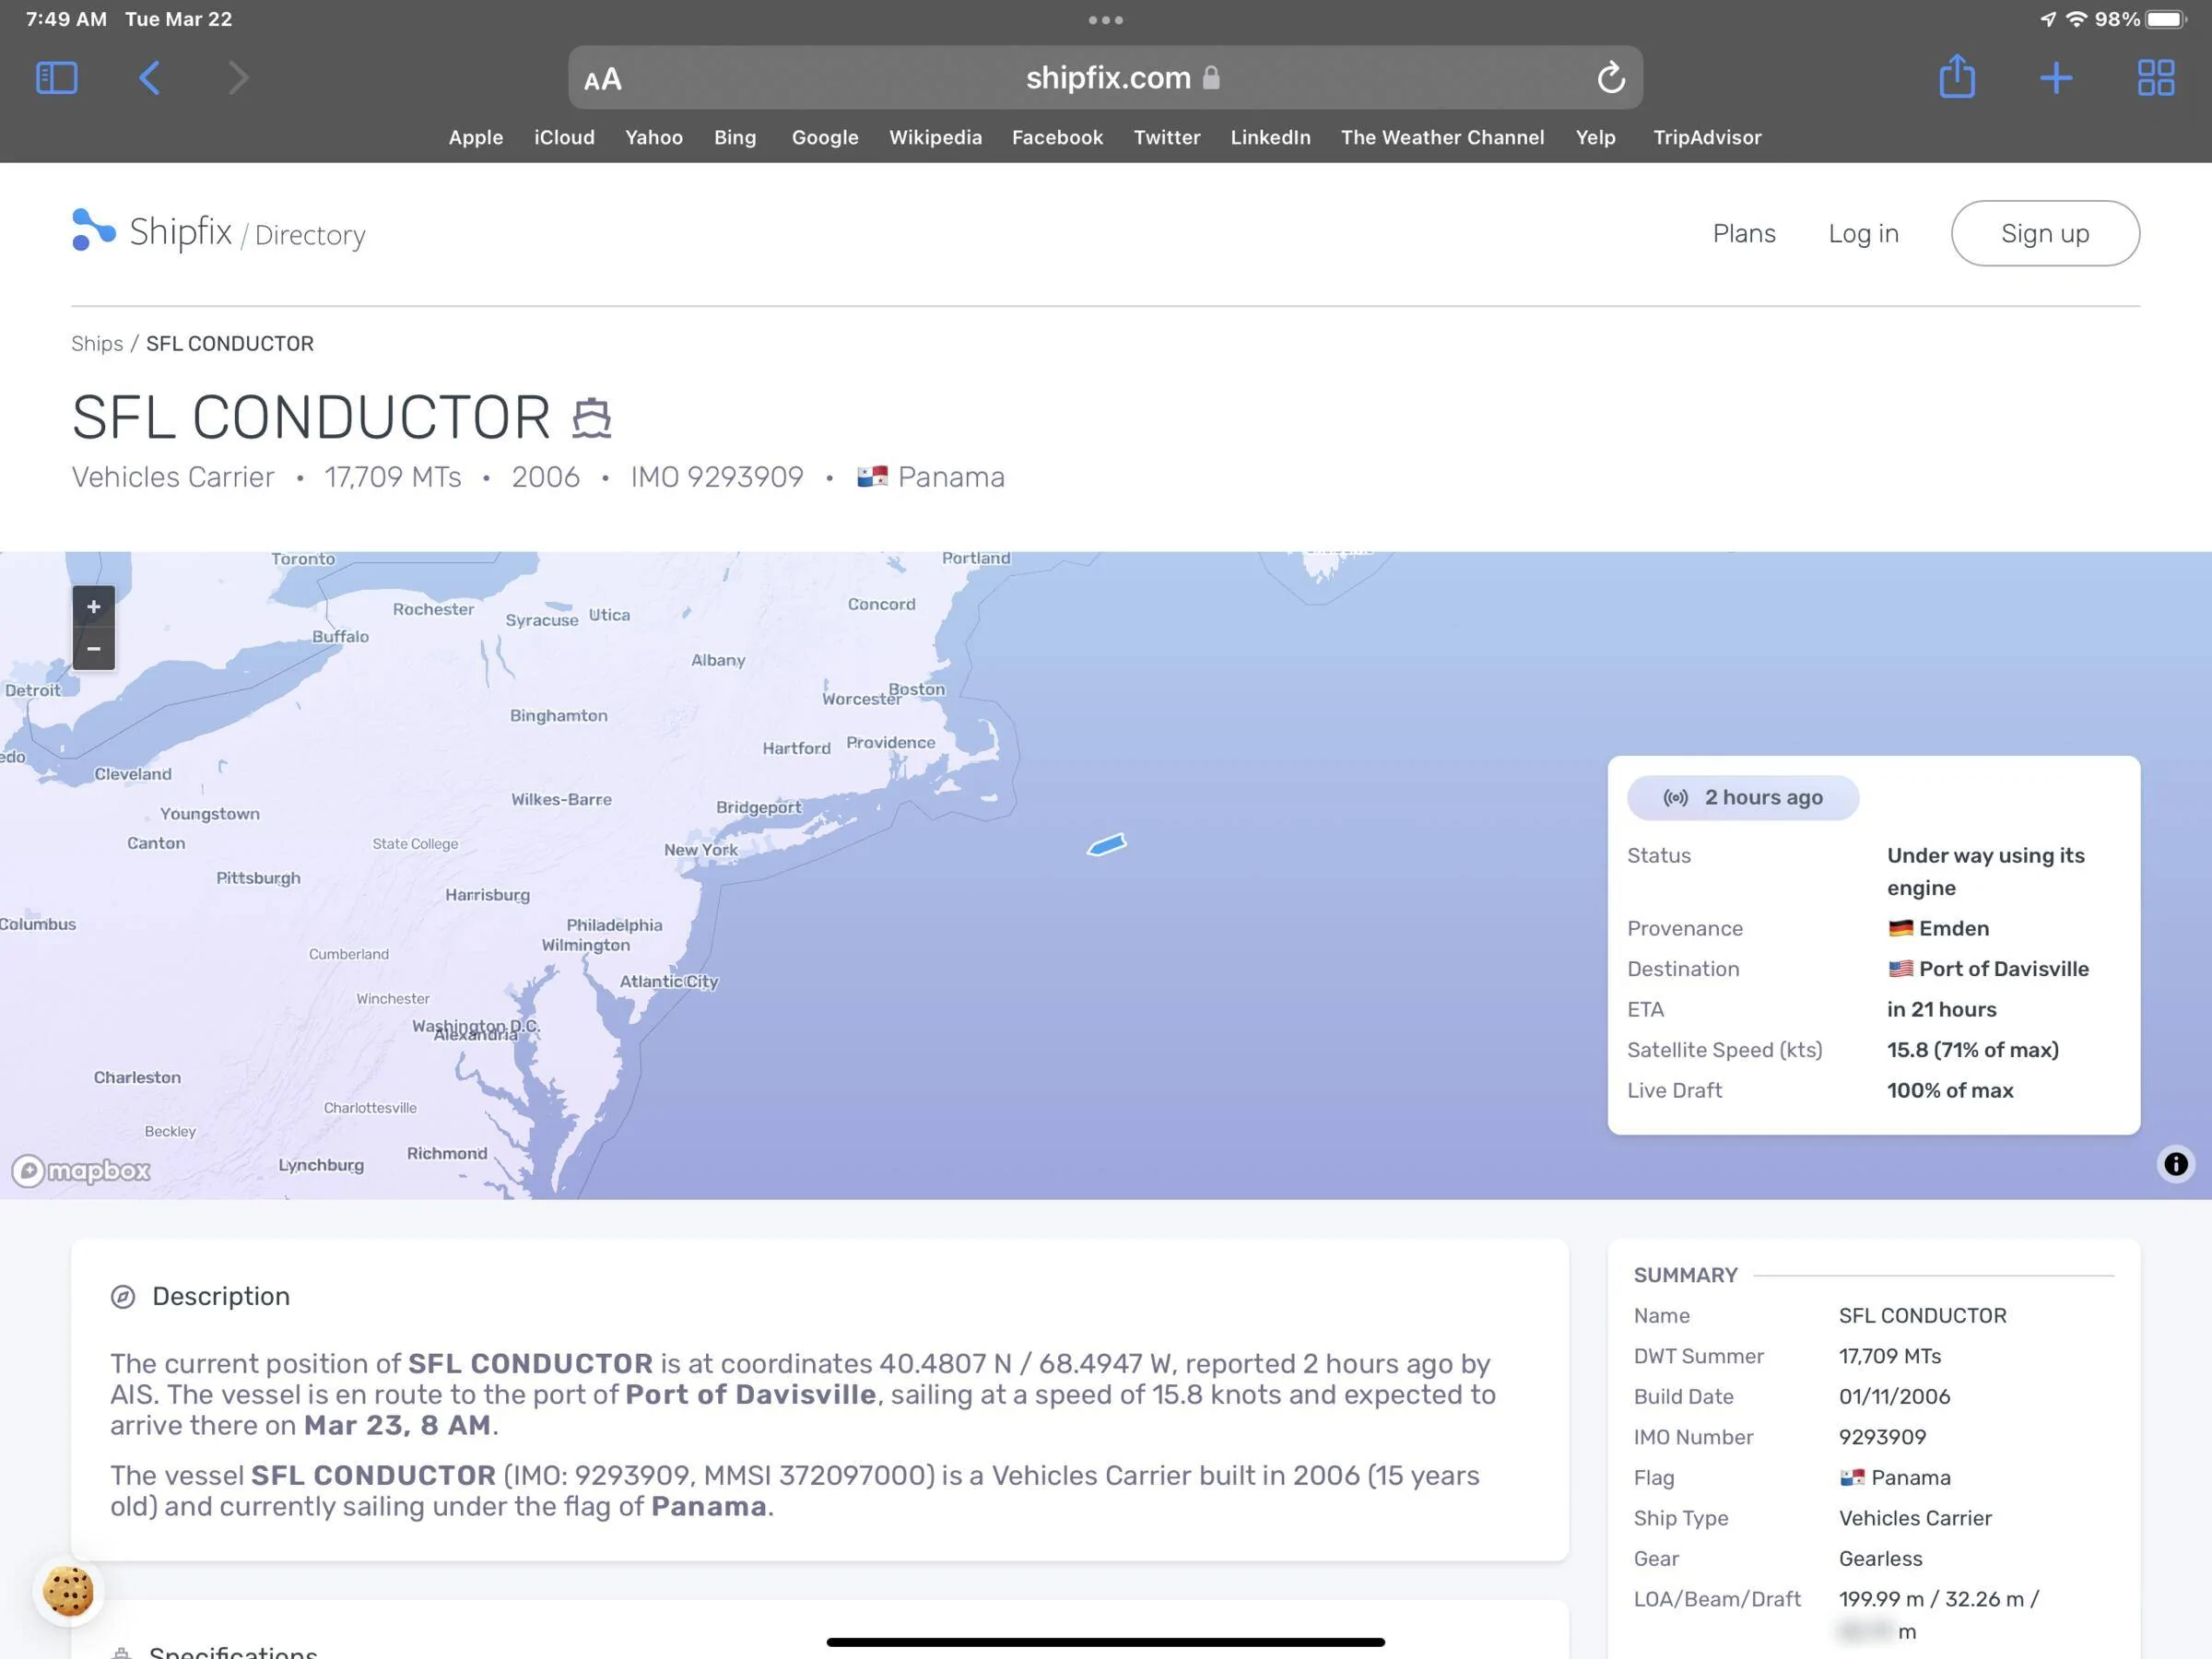Click ETA value in 21 hours
This screenshot has width=2212, height=1659.
point(1941,1010)
